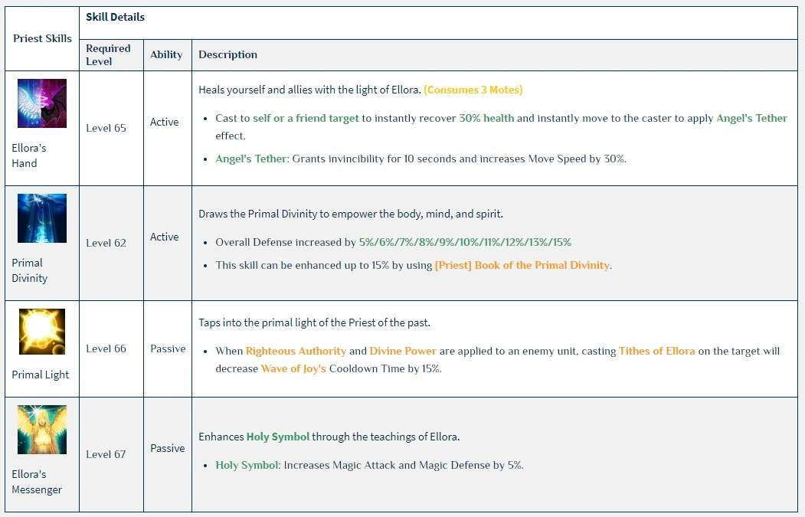Click the Consumes 3 Motes text
The image size is (805, 517).
[x=473, y=90]
